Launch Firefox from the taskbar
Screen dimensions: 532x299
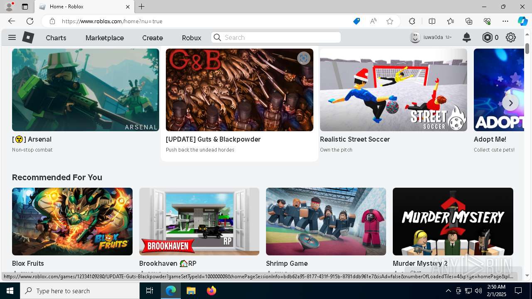point(212,291)
